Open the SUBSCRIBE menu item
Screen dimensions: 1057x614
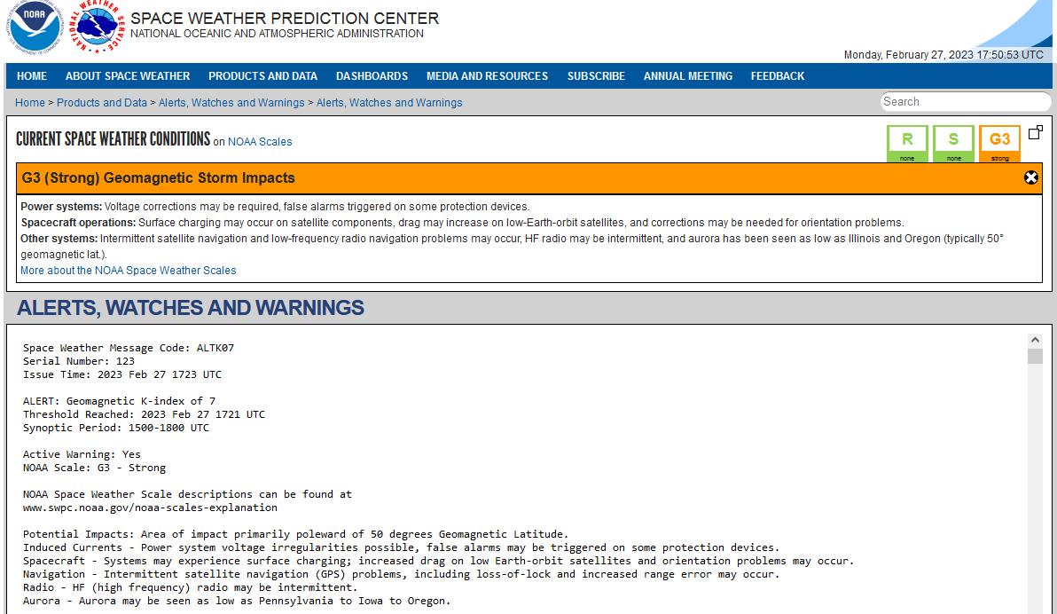point(596,76)
